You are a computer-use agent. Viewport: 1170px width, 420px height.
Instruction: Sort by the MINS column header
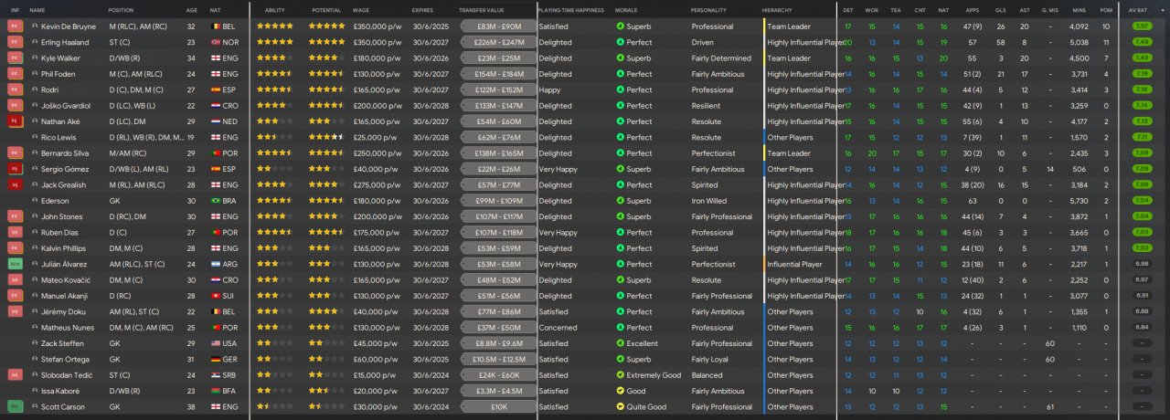[x=1079, y=9]
